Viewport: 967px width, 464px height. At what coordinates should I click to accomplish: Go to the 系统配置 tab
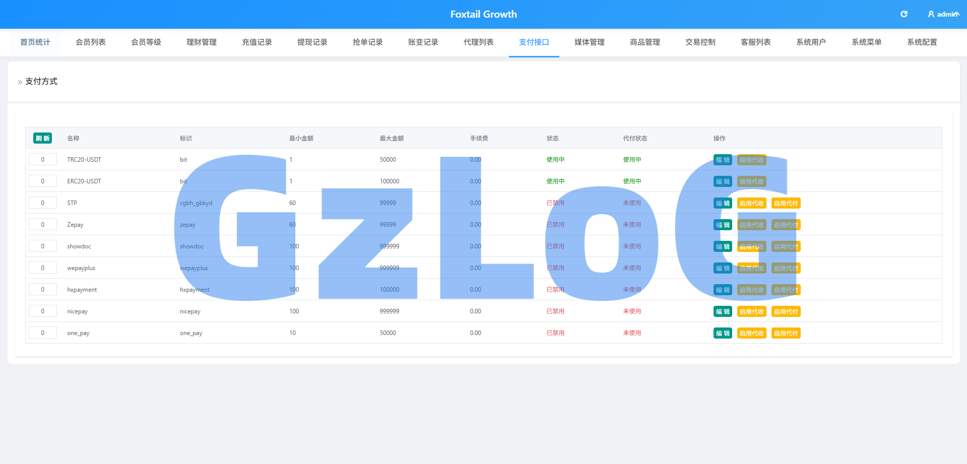[922, 42]
